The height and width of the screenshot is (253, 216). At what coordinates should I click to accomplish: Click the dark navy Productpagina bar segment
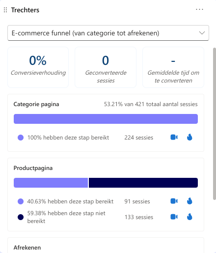[x=143, y=183]
